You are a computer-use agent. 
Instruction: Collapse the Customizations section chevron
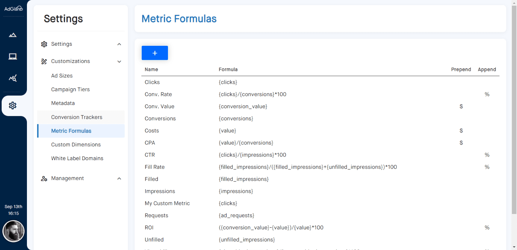pos(119,61)
